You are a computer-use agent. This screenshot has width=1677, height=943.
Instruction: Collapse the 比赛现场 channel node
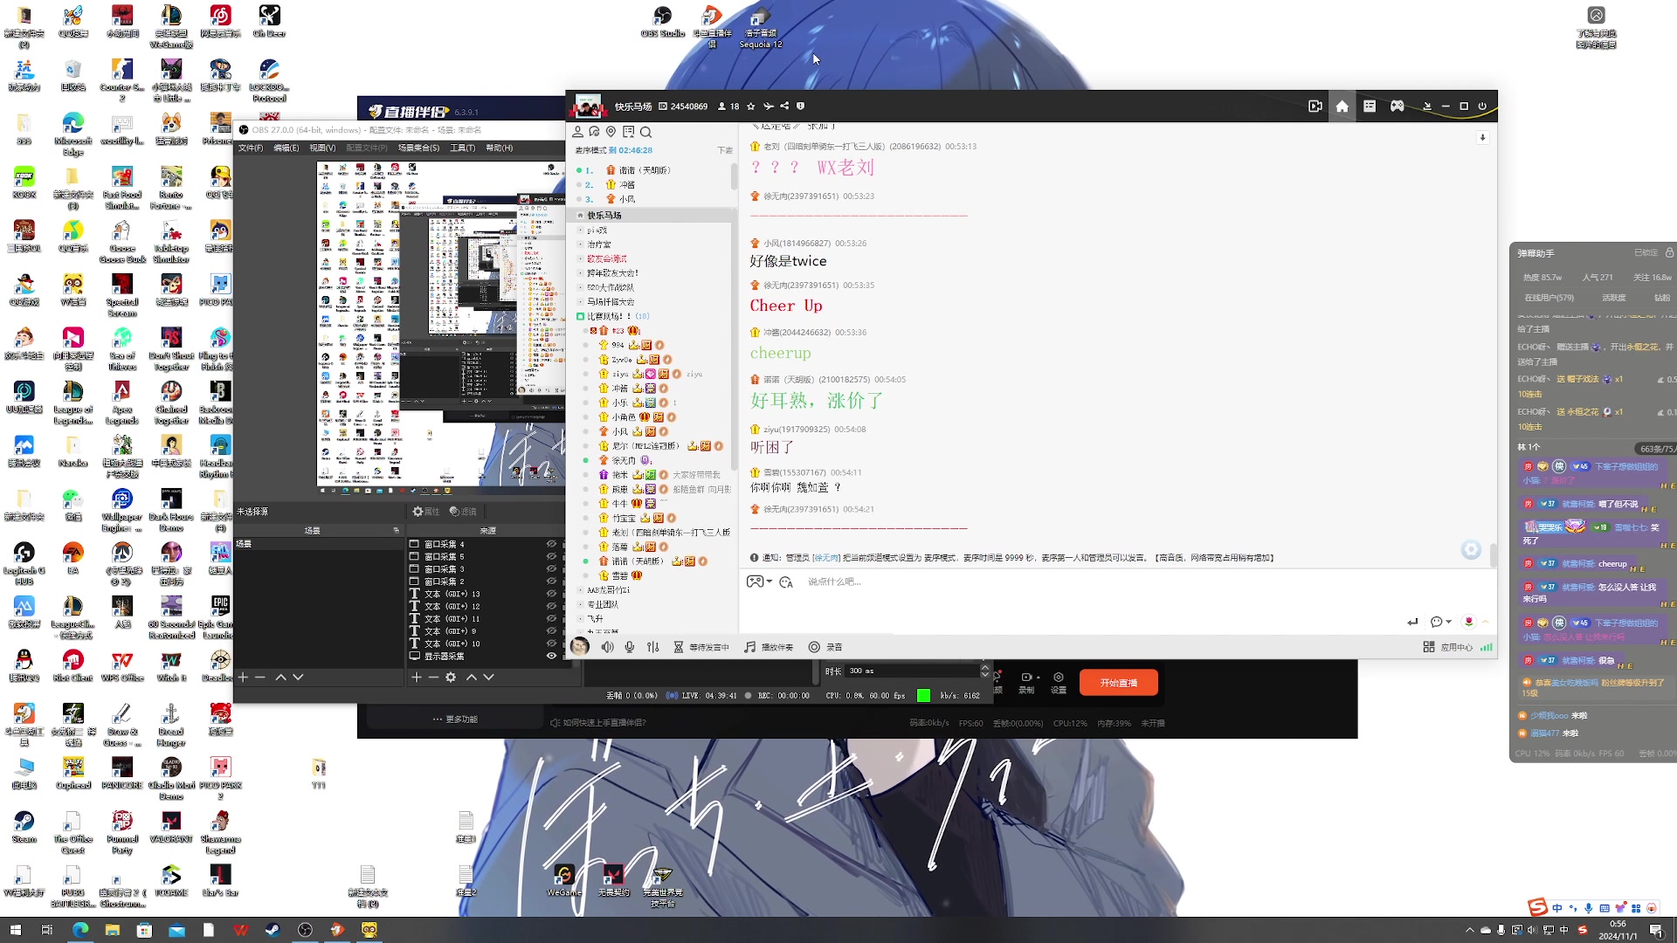[580, 316]
